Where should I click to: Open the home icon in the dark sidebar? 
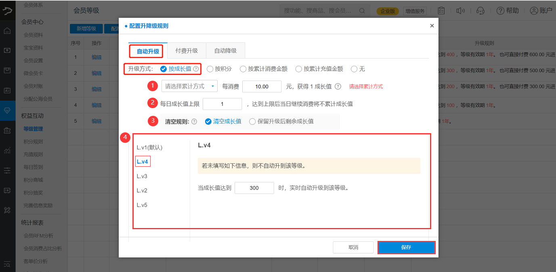tap(7, 31)
